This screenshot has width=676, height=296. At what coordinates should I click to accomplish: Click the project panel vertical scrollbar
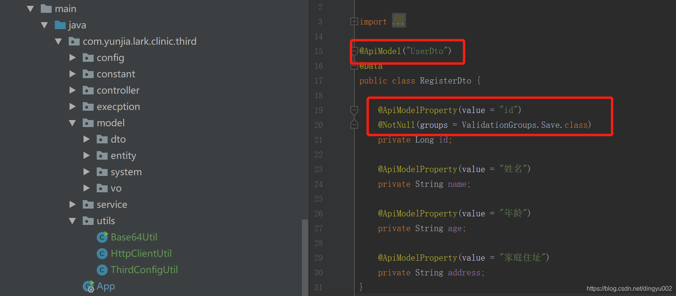point(305,258)
